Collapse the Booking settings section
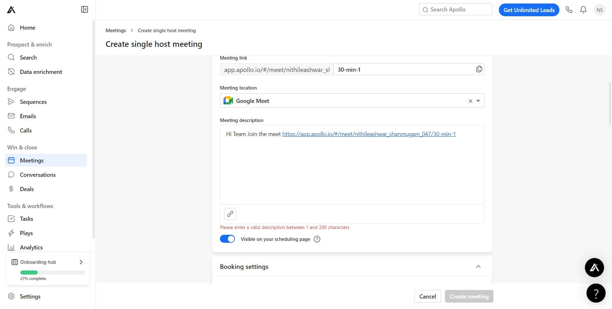 pyautogui.click(x=478, y=266)
